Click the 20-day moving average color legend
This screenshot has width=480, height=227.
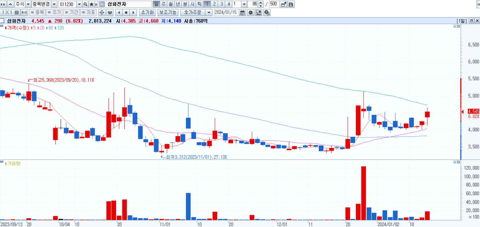(41, 28)
